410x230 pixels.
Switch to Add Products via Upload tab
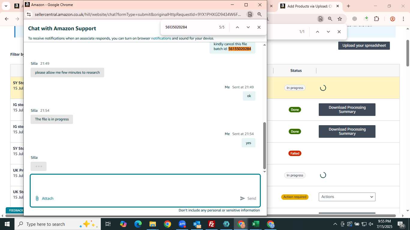309,6
